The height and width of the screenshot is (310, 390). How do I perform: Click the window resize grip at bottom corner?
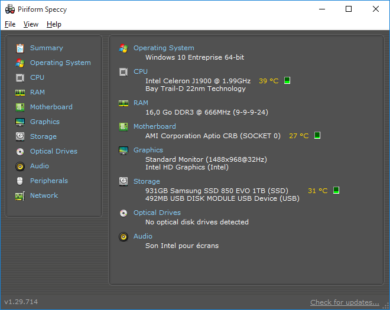pos(386,306)
